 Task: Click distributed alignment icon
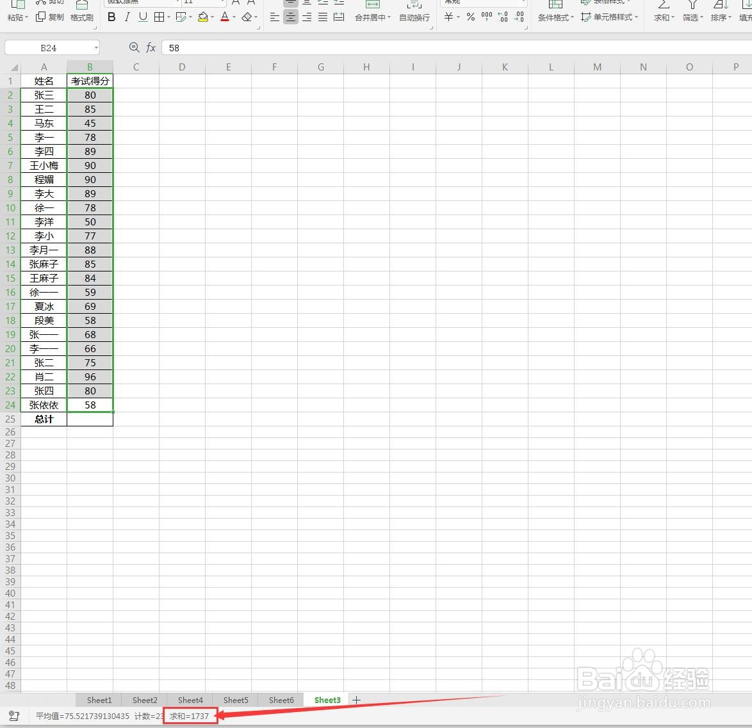tap(339, 17)
